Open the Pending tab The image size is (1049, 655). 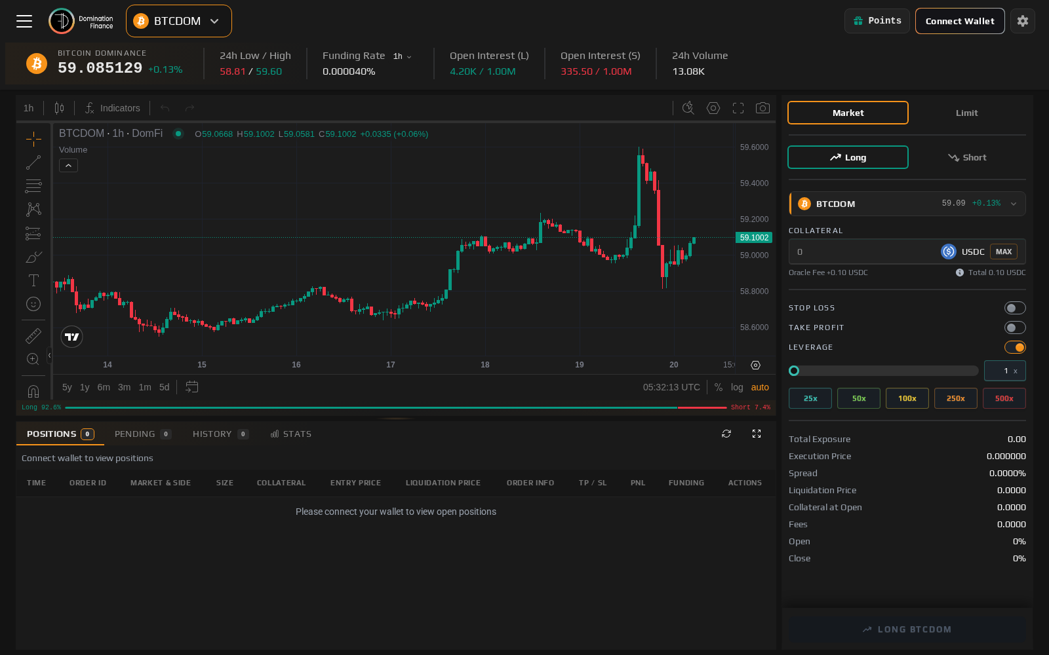pos(143,434)
